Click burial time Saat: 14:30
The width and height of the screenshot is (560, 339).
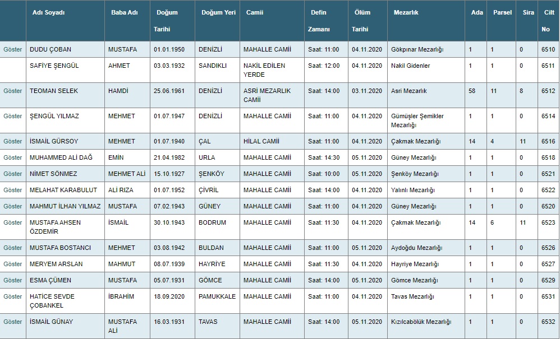324,157
